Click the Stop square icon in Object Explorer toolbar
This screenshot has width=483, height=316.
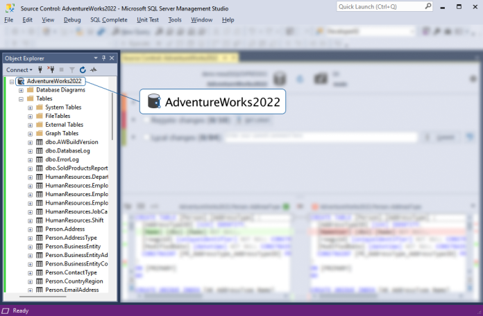[x=61, y=70]
